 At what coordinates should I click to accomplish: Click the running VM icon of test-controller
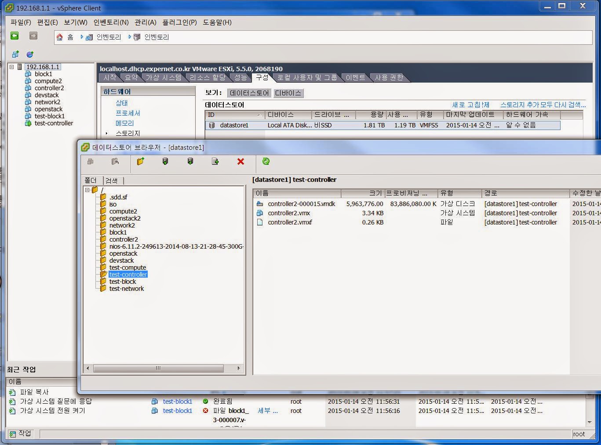click(28, 123)
